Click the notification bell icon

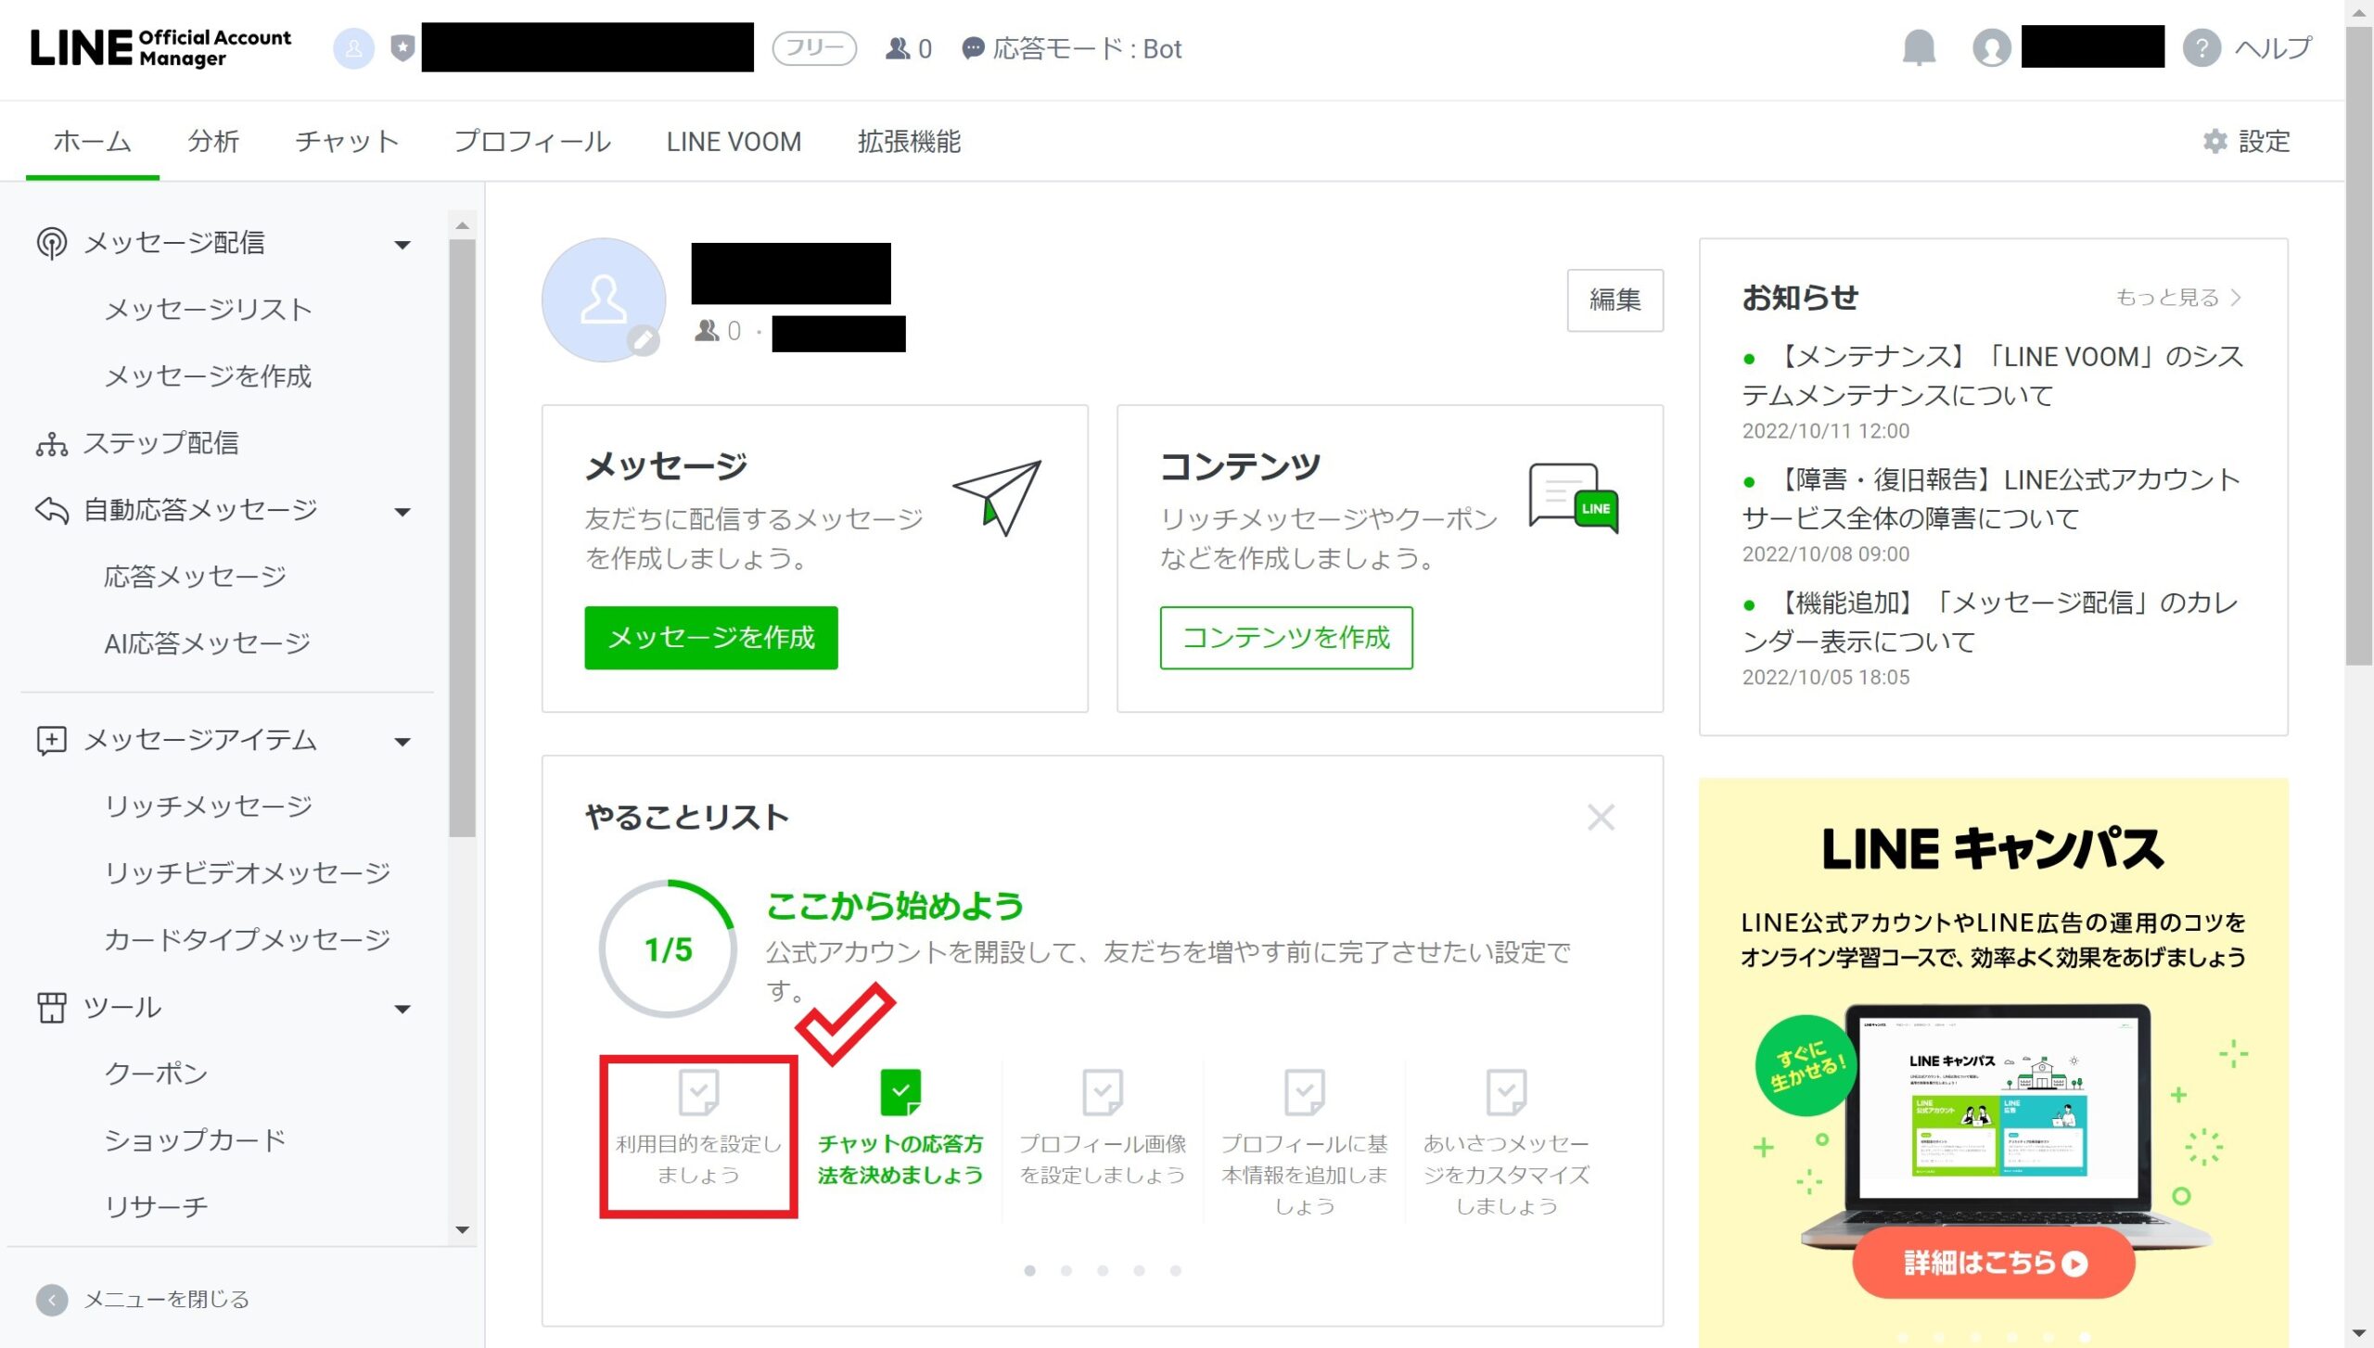(x=1919, y=47)
